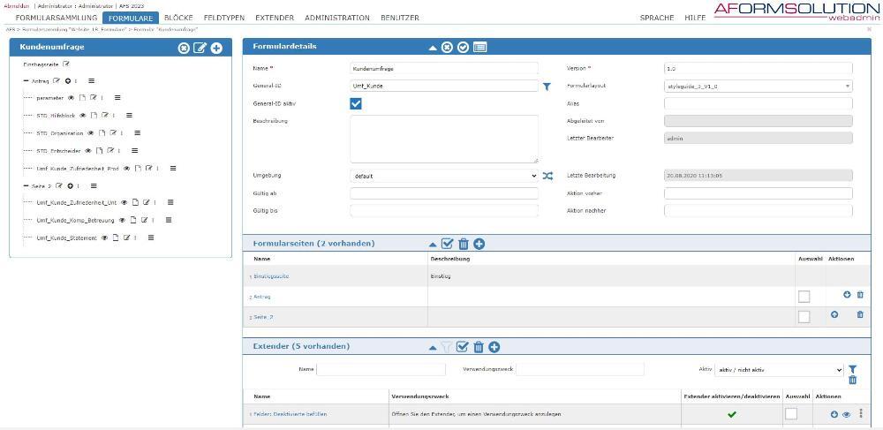Click the shuffle icon beside Umgebung
This screenshot has height=430, width=883.
pos(547,176)
